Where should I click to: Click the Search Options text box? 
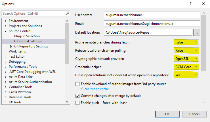33,14
